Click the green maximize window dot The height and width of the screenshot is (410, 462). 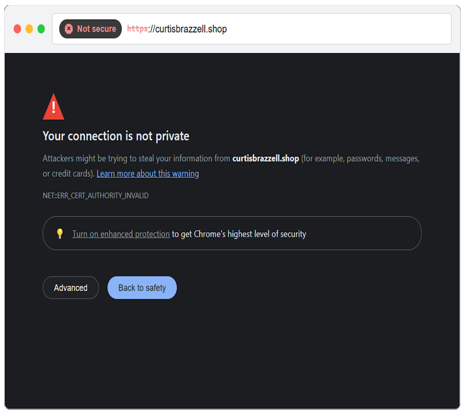[x=41, y=29]
